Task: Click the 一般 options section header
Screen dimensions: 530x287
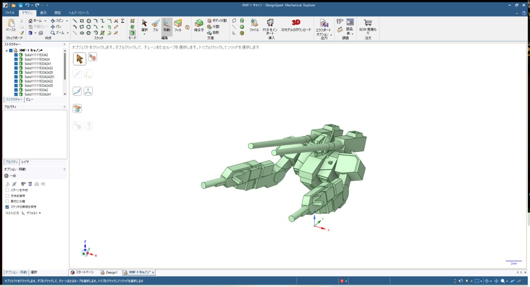Action: (x=10, y=176)
